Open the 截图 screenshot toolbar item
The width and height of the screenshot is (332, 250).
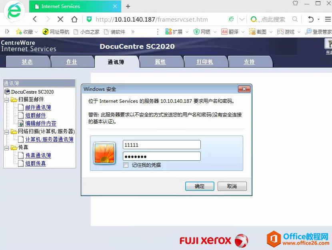click(x=258, y=32)
